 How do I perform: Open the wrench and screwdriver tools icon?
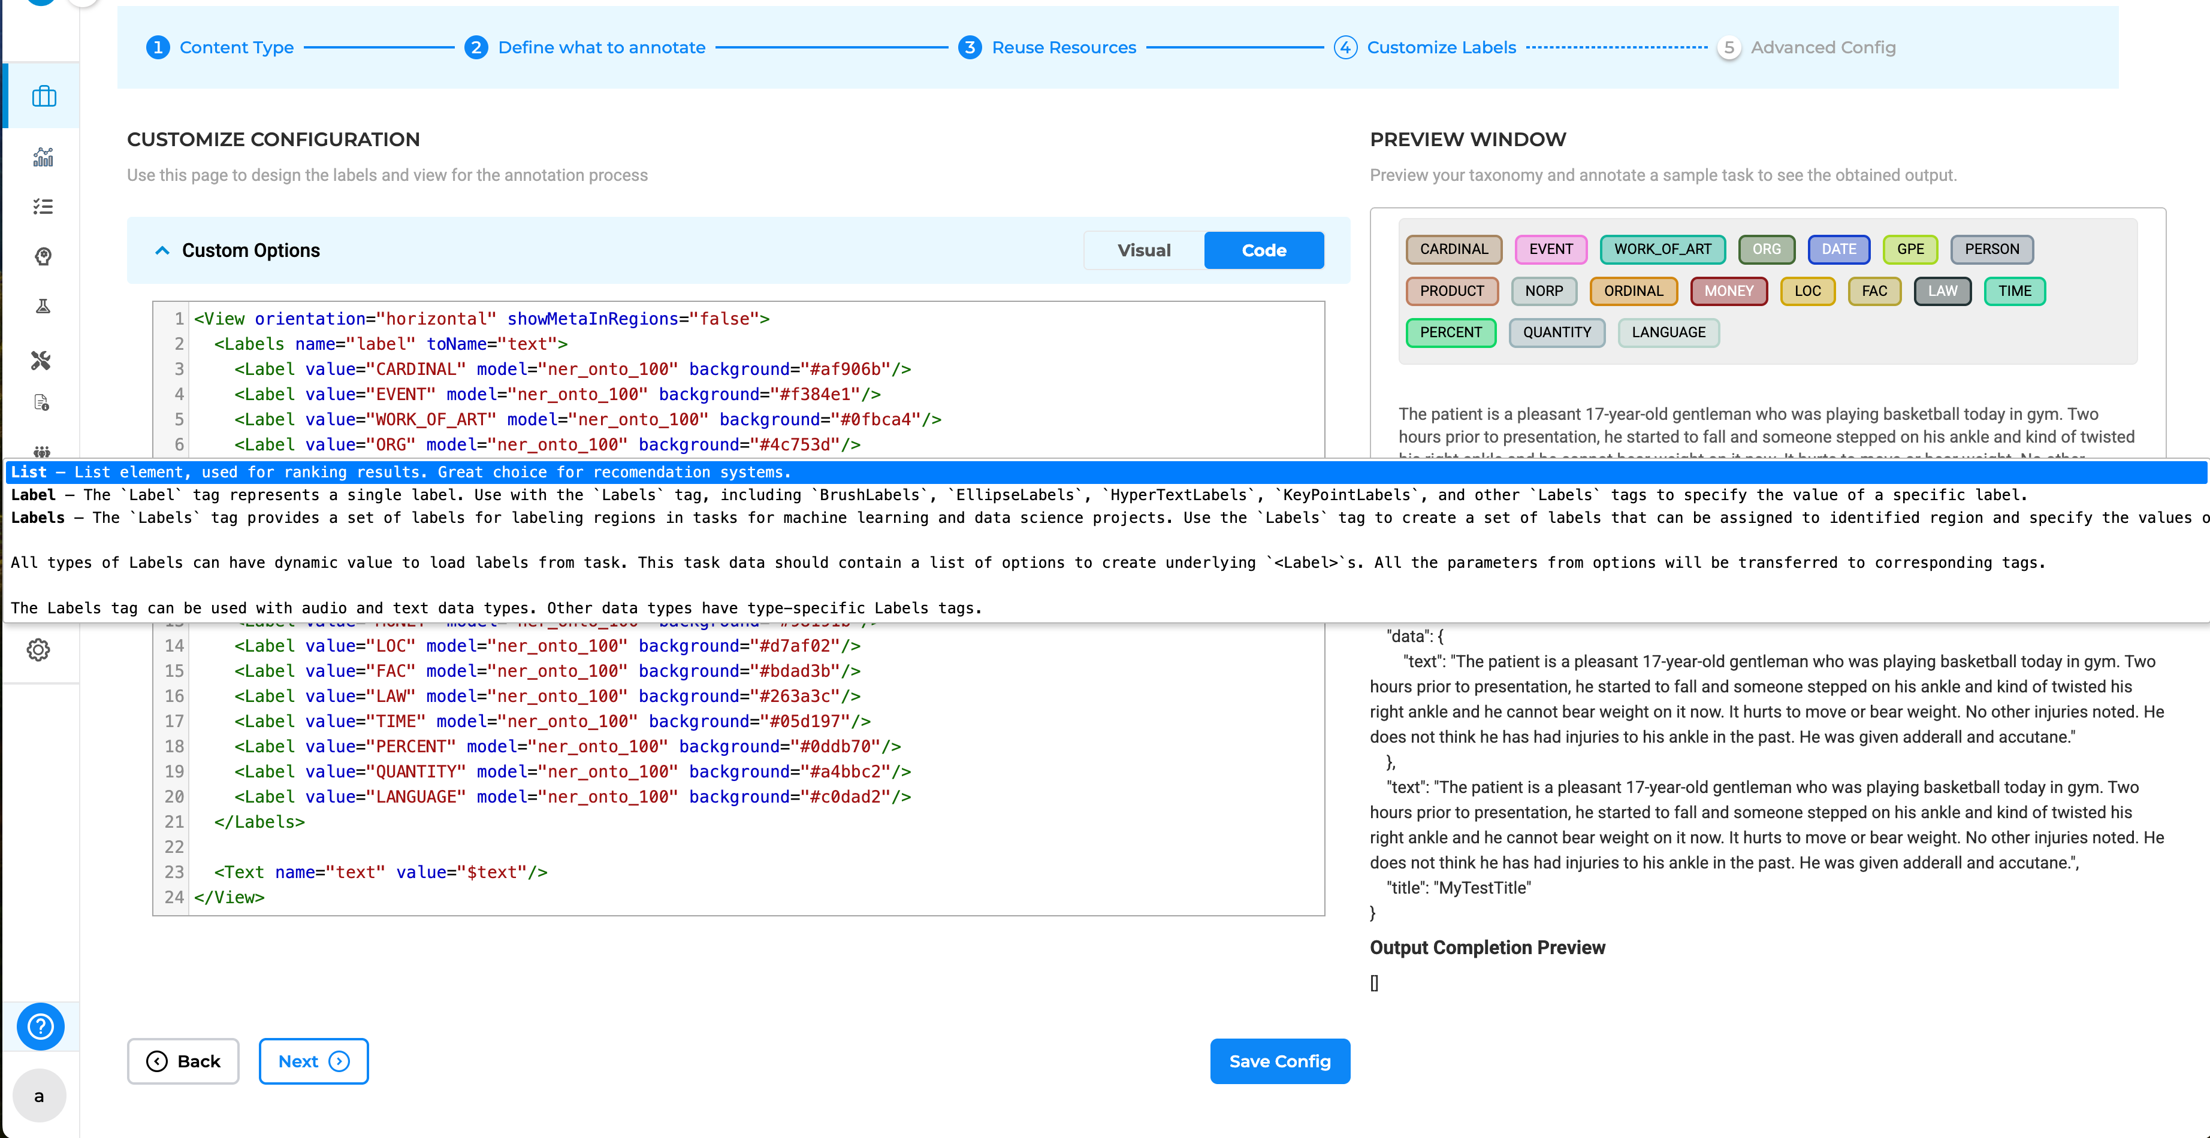[x=41, y=360]
